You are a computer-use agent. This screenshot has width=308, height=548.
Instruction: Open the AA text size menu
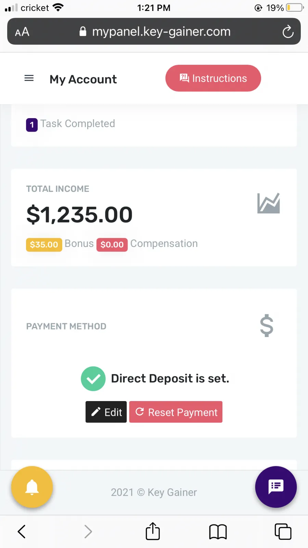[x=22, y=32]
